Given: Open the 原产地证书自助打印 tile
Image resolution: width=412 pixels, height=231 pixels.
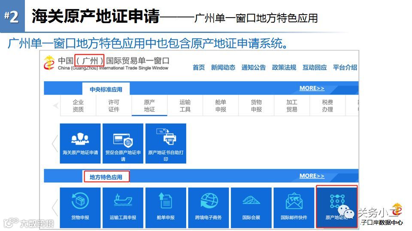Looking at the screenshot, I should coord(166,144).
